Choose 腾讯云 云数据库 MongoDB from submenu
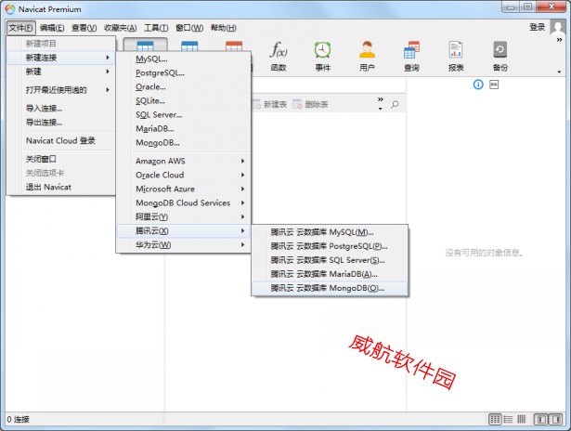This screenshot has width=571, height=431. [326, 288]
